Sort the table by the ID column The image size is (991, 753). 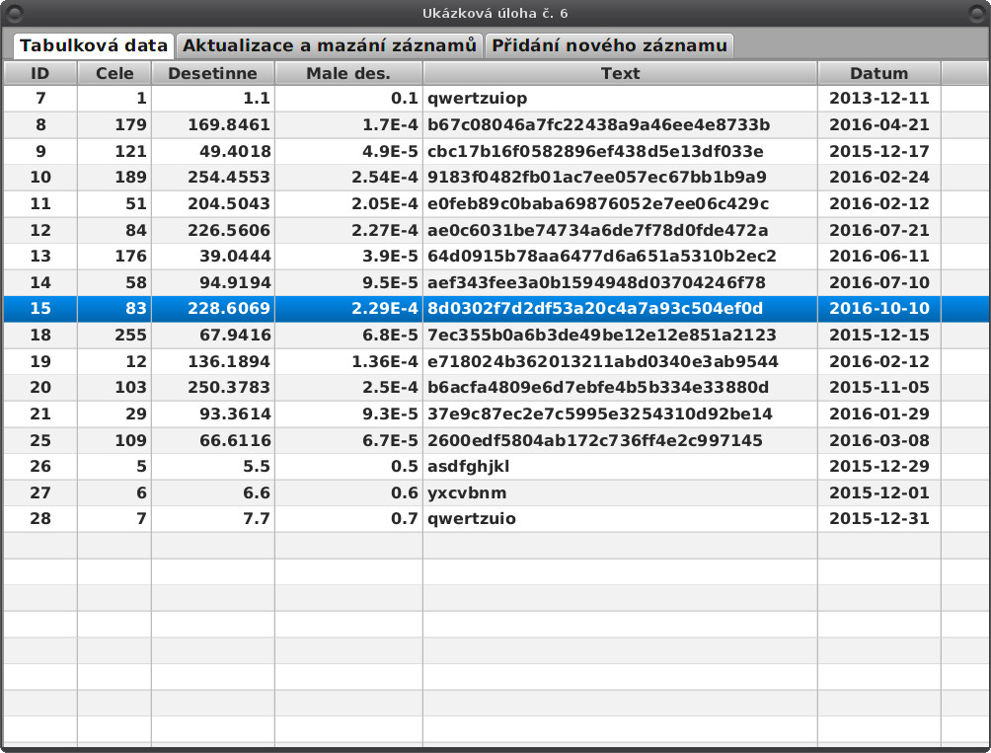point(39,72)
